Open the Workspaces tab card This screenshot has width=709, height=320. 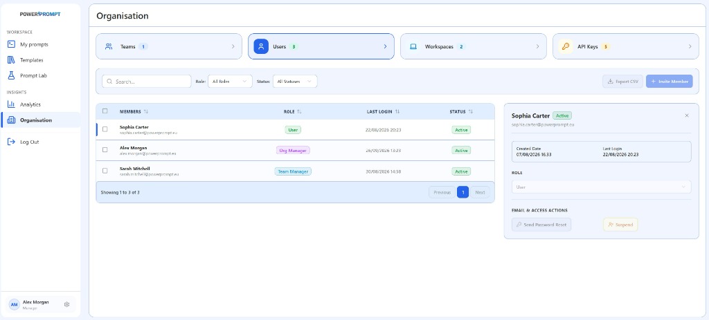[x=474, y=46]
